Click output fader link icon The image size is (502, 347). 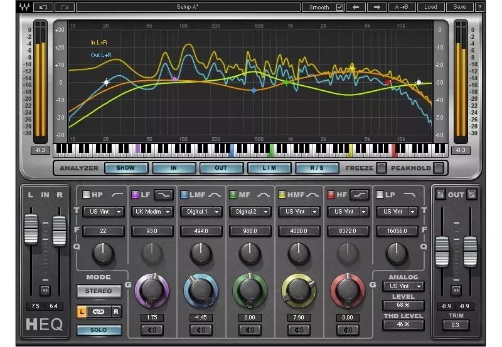(456, 290)
